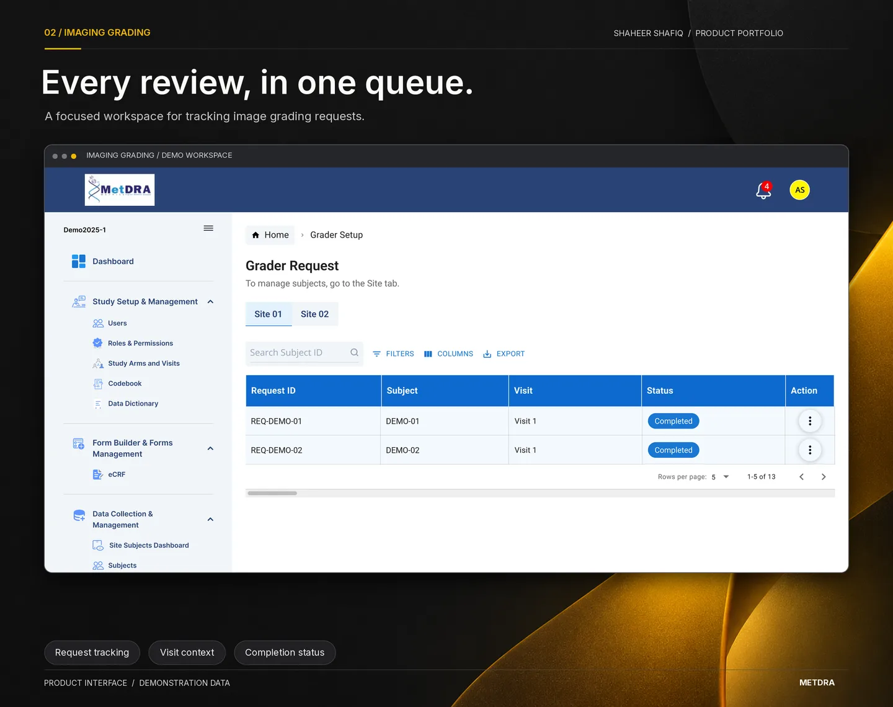Screen dimensions: 893x707
Task: Click the Subjects icon in sidebar
Action: (x=98, y=566)
